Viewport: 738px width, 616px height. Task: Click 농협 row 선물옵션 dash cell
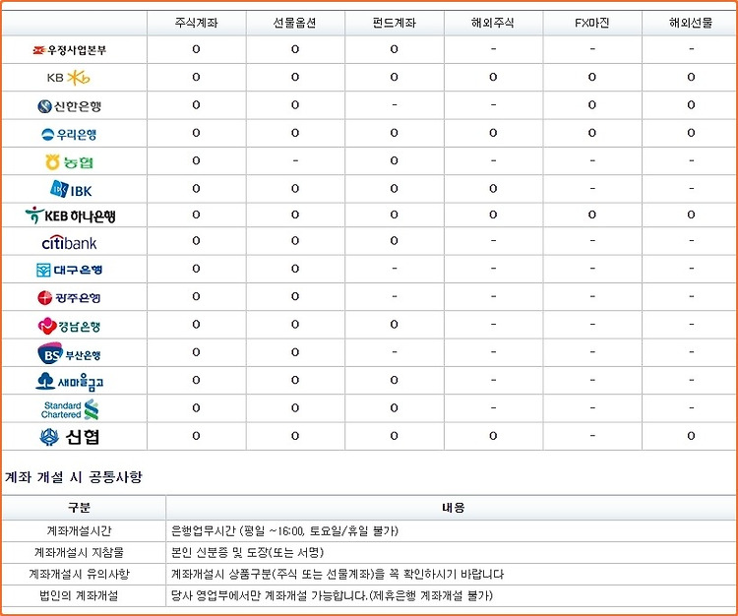point(295,160)
